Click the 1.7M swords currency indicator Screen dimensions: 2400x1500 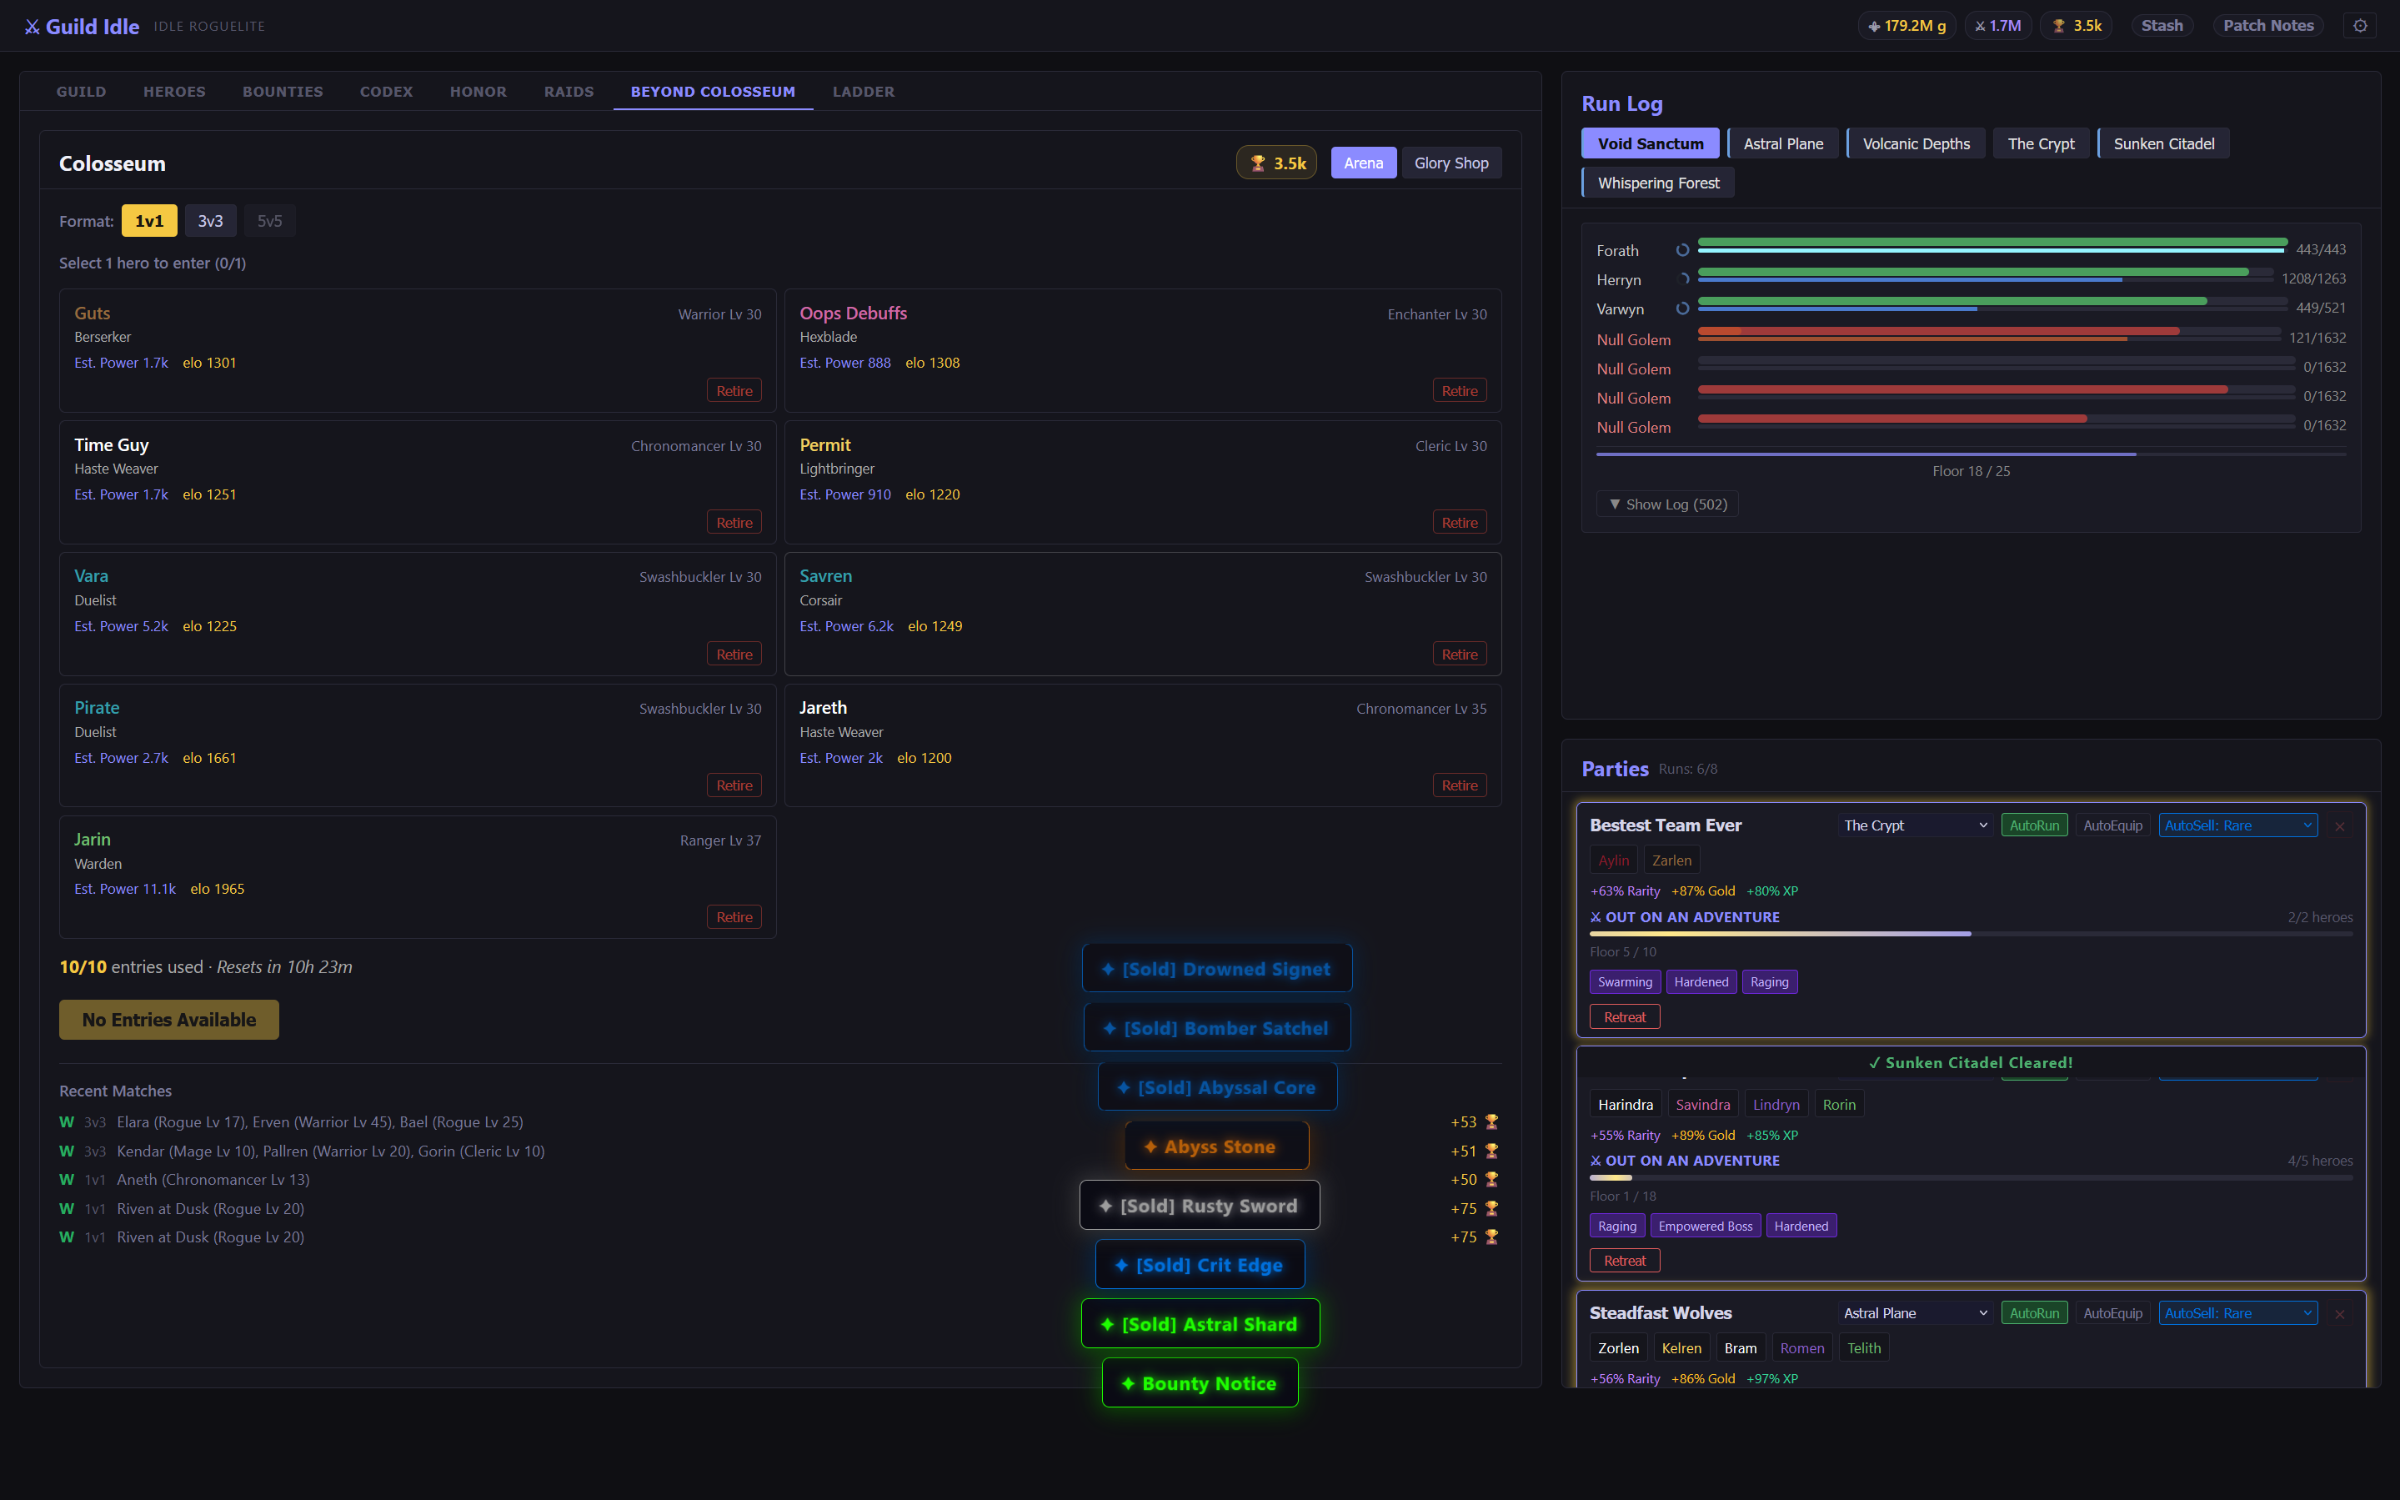pyautogui.click(x=1997, y=26)
